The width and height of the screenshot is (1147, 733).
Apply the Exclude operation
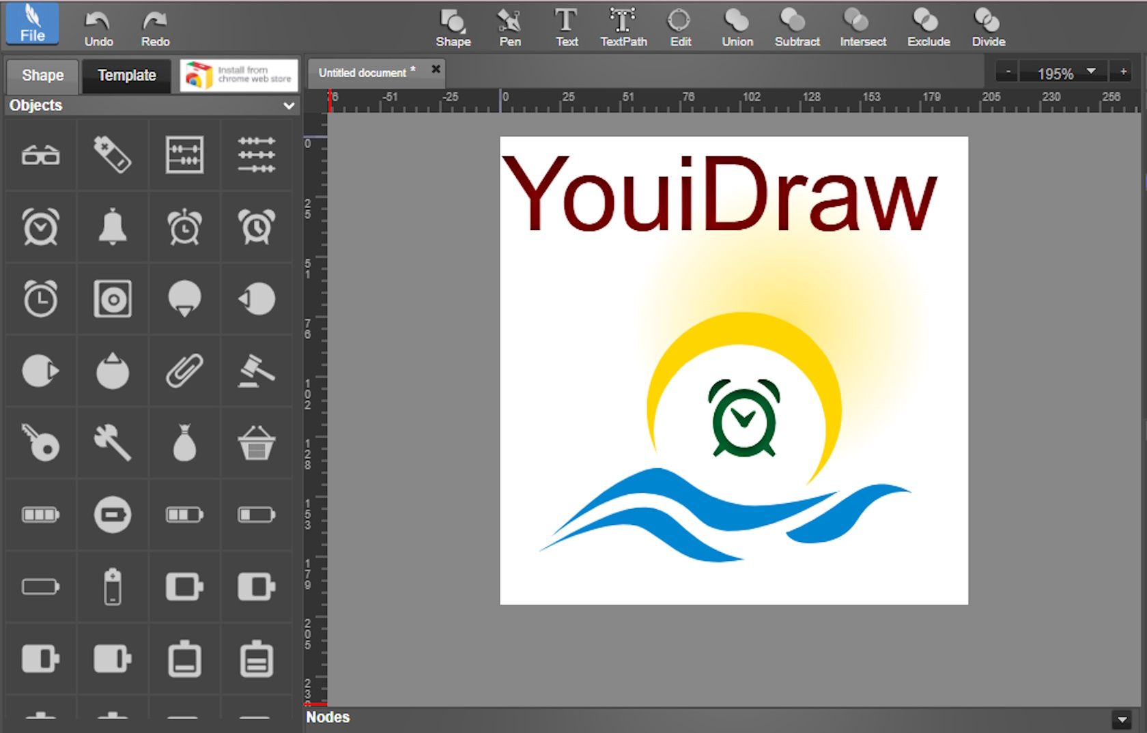(x=928, y=26)
